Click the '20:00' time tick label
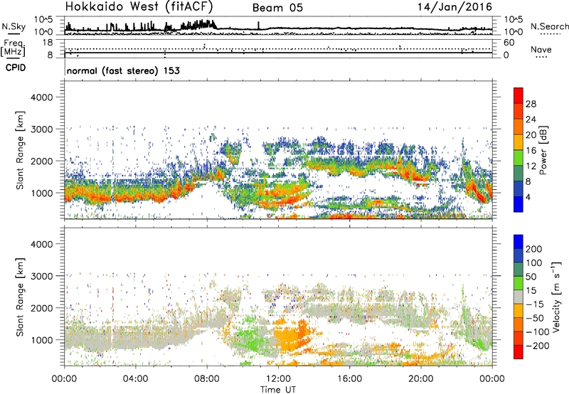Screen dimensions: 569x394 (x=420, y=379)
